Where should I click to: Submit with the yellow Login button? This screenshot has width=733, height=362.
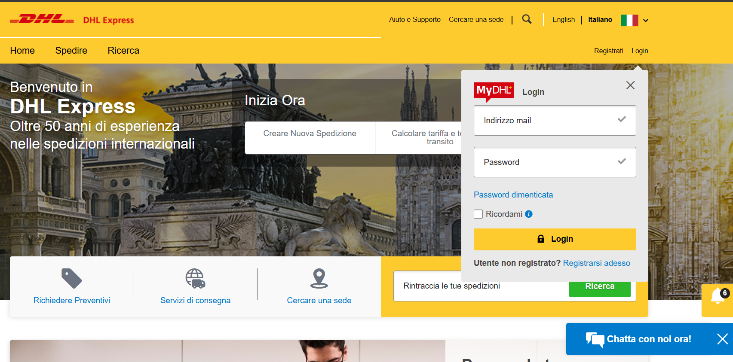click(555, 239)
